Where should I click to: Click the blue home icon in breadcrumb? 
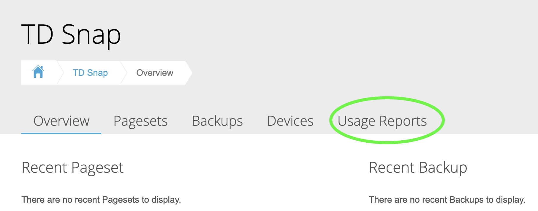[39, 72]
